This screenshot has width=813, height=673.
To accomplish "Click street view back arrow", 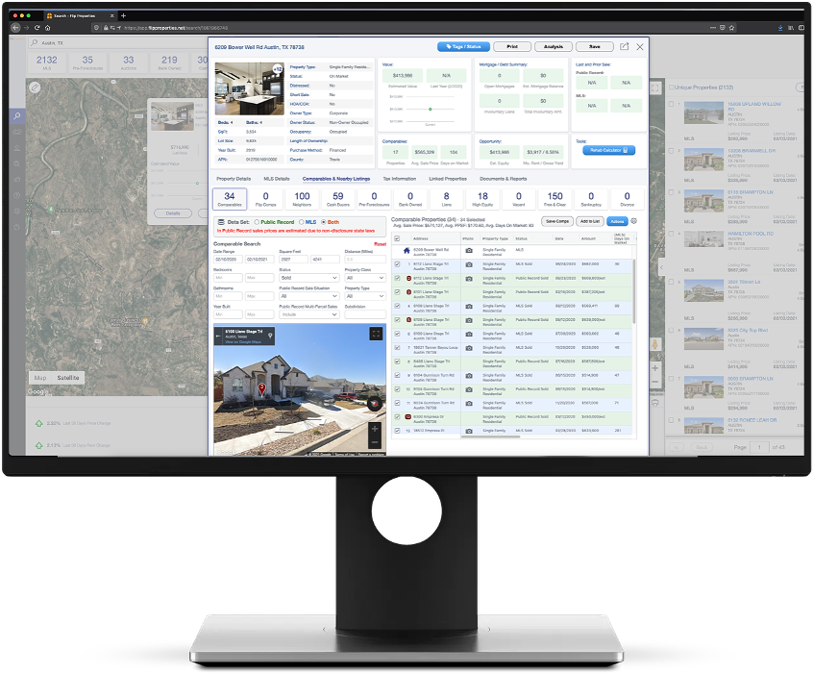I will [x=218, y=336].
